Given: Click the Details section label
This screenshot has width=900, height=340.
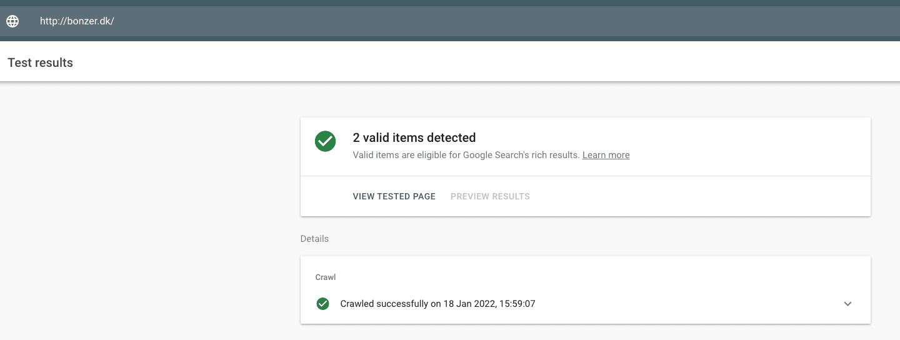Looking at the screenshot, I should (314, 239).
